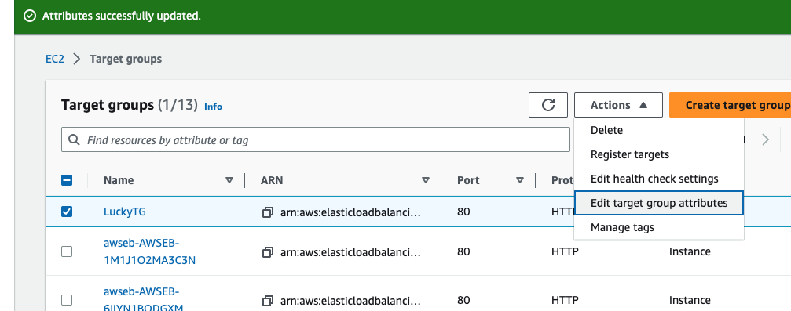Check the awseb-AWSEB-1M1J1O2MA3C3N row checkbox
Screen dimensions: 791x311
click(67, 251)
